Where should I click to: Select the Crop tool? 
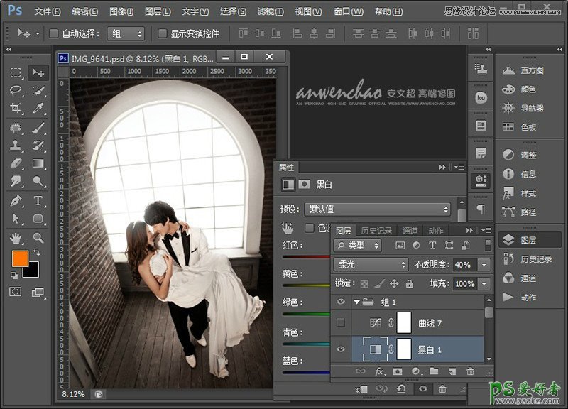coord(16,109)
